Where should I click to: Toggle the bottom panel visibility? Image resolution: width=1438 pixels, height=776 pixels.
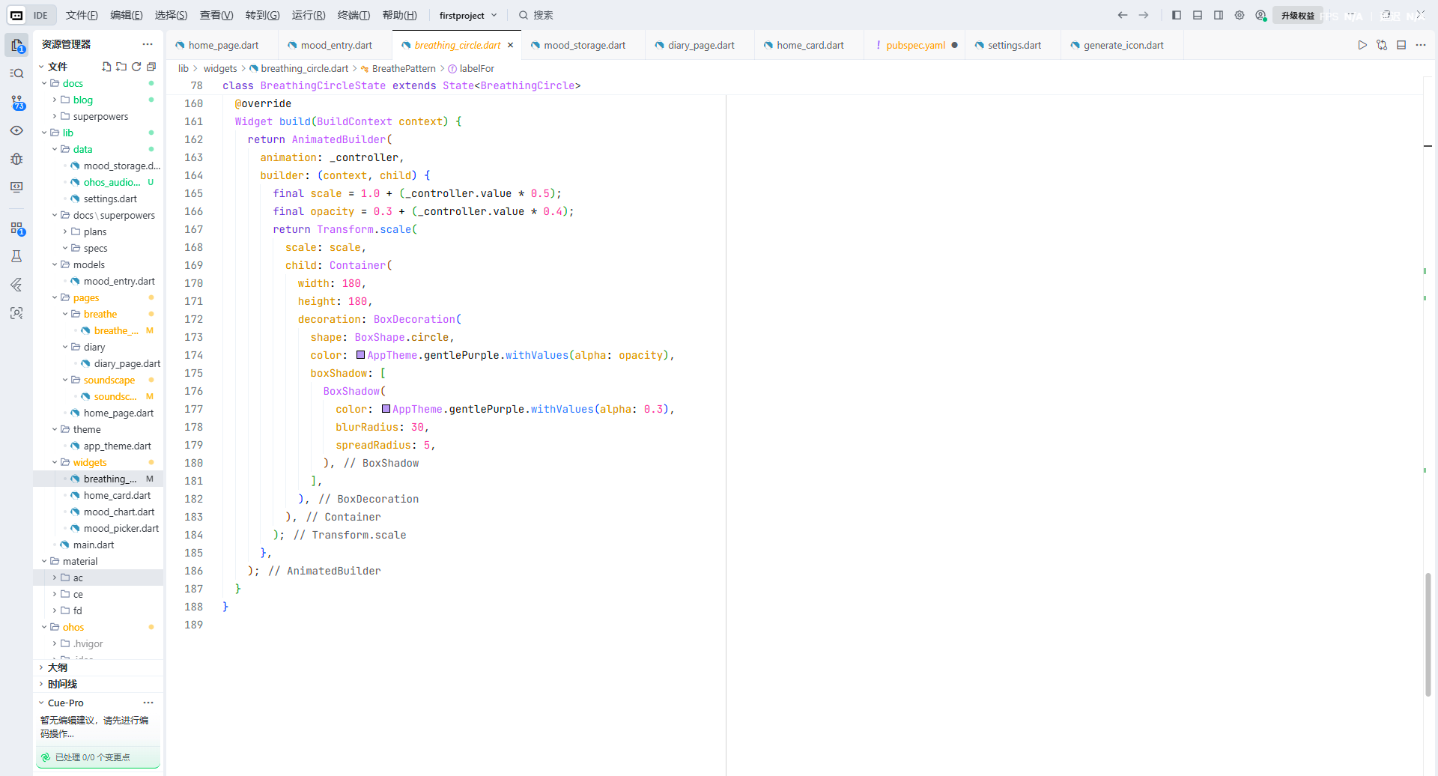(x=1198, y=15)
